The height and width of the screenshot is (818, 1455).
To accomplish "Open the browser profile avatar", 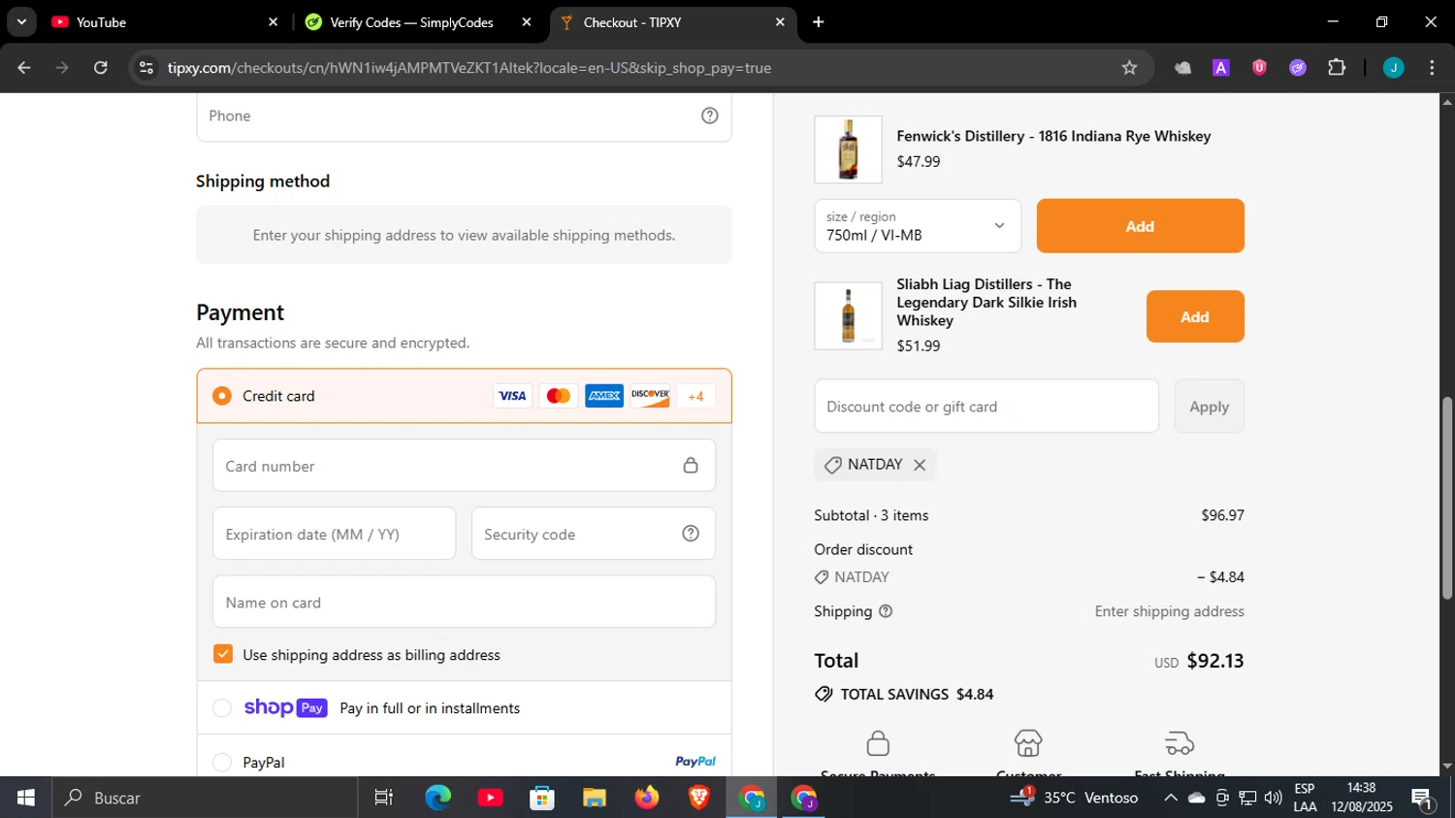I will click(x=1394, y=68).
